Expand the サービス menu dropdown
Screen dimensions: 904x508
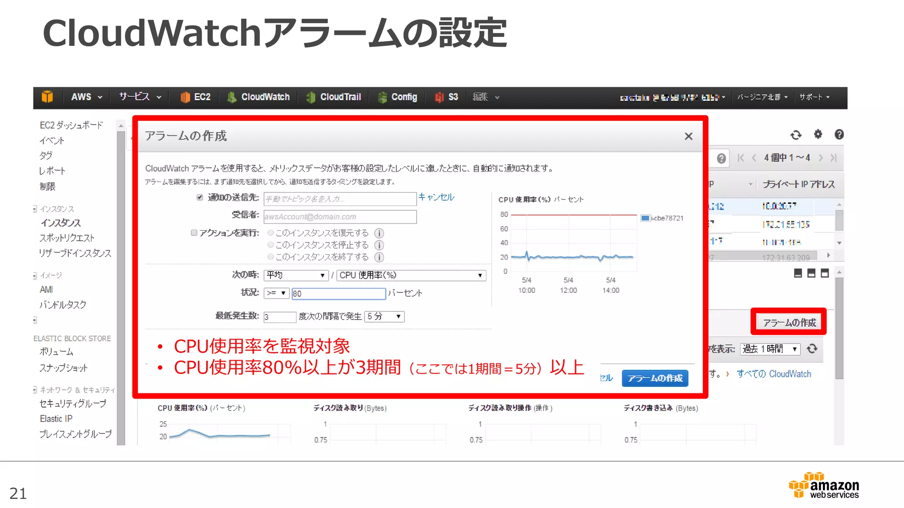(x=140, y=97)
